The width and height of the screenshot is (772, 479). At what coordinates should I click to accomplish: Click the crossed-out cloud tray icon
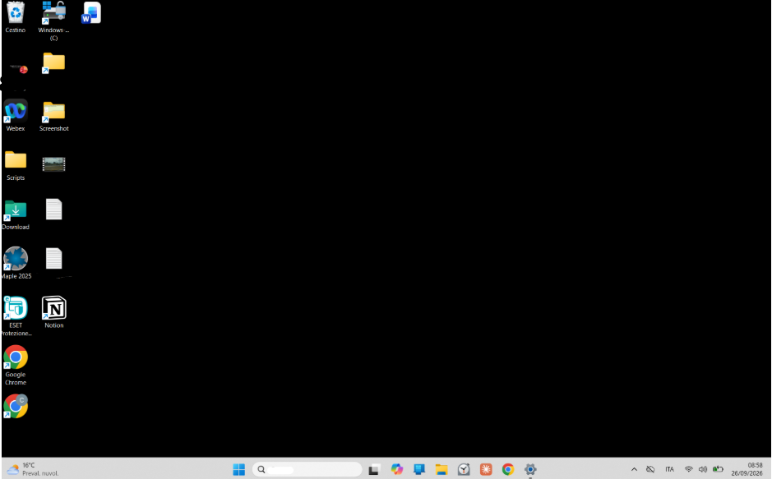(650, 470)
